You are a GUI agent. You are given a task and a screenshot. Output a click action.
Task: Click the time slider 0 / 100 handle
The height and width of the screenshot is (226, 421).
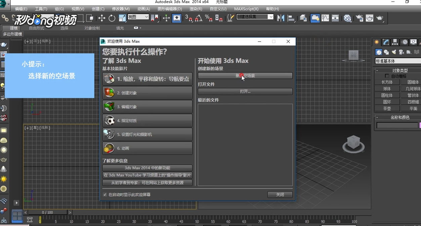(x=47, y=213)
